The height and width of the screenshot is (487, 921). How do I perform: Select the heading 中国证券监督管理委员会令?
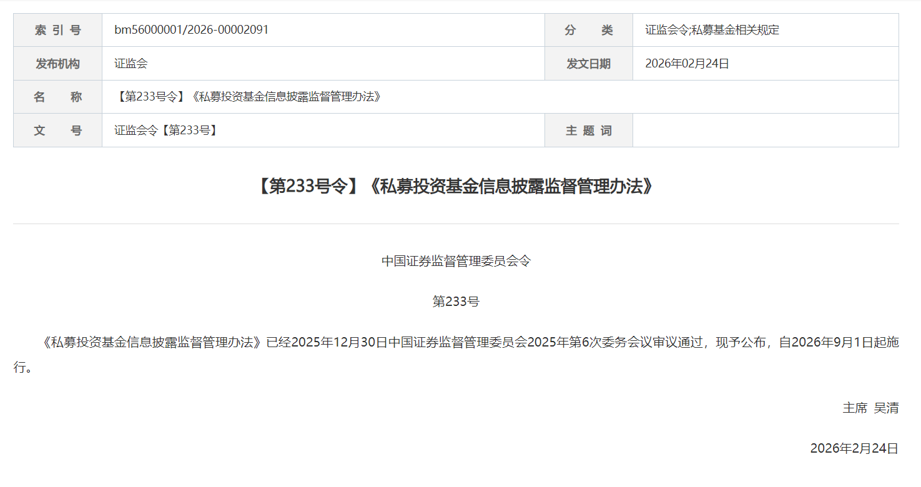456,261
